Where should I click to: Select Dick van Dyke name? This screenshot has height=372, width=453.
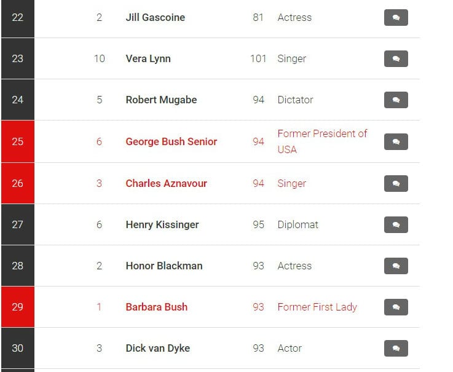158,348
